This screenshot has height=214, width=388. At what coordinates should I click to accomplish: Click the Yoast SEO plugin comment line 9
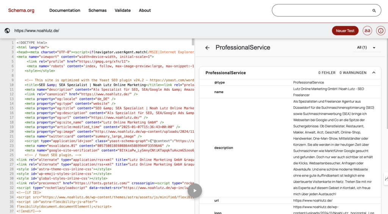click(110, 80)
